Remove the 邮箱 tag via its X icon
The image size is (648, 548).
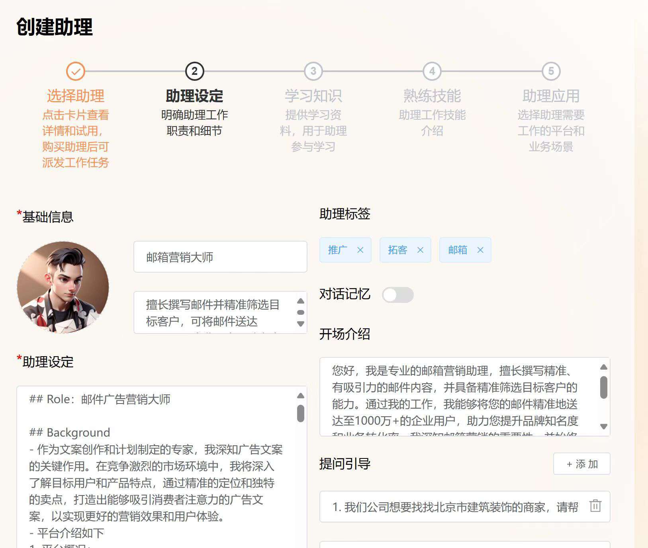tap(480, 250)
